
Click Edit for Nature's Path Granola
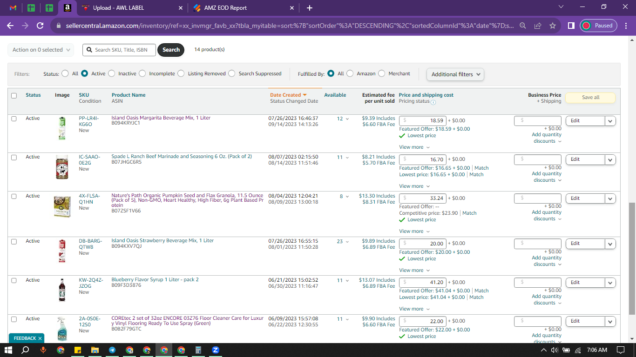(585, 198)
